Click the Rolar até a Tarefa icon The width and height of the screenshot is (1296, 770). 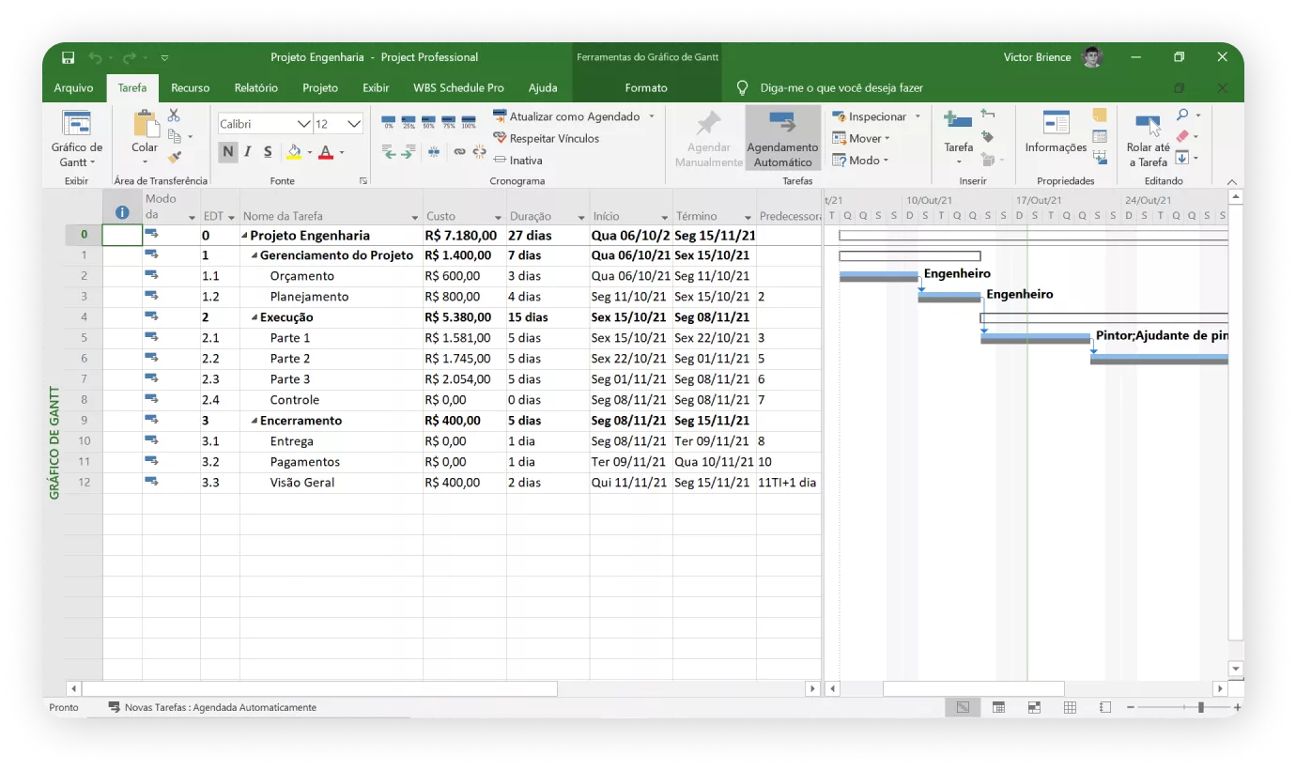(1148, 124)
